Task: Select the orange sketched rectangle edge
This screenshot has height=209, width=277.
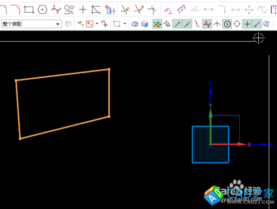Action: [63, 74]
